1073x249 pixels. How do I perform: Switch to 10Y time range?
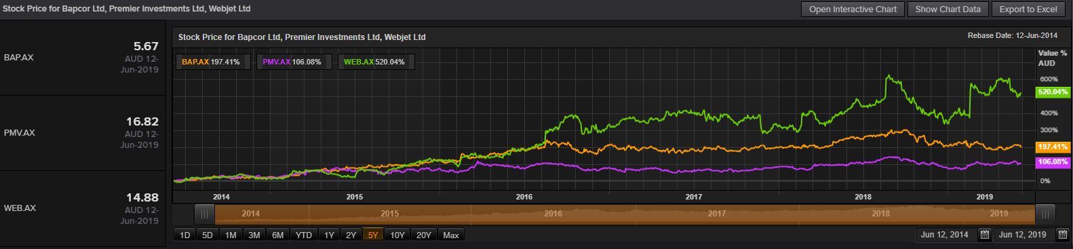[x=397, y=235]
